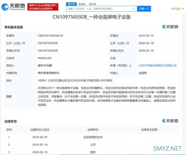Click the red official credit agency banner
The image size is (186, 155).
[x=43, y=7]
